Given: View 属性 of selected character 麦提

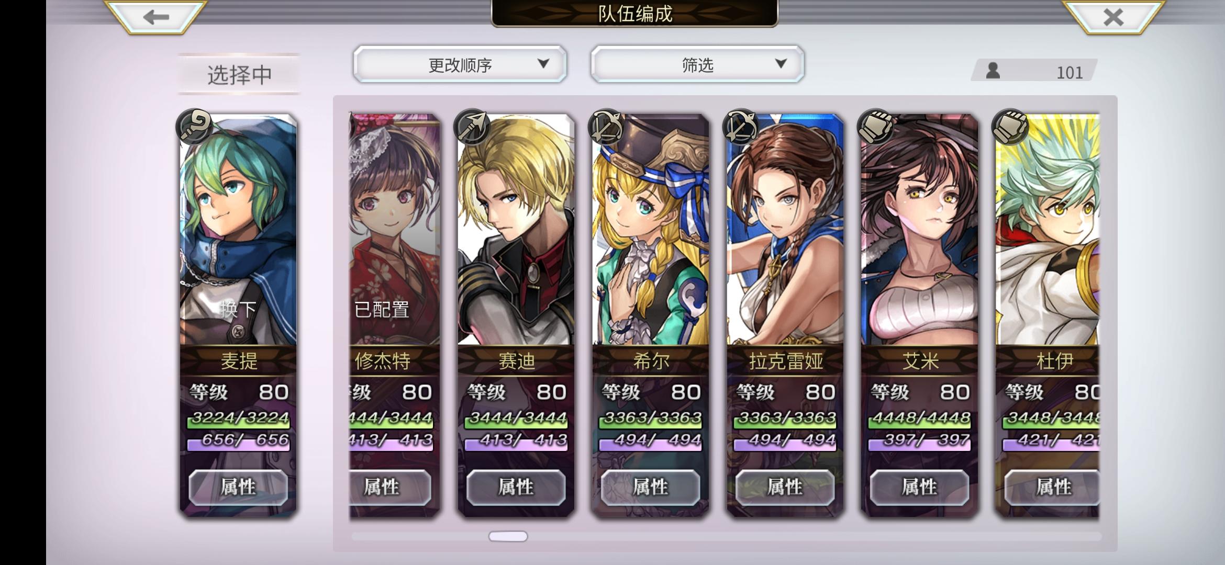Looking at the screenshot, I should (x=238, y=488).
